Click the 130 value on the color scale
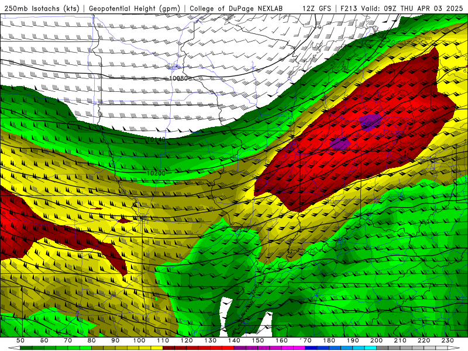Screen dimensions: 468x351 point(211,340)
